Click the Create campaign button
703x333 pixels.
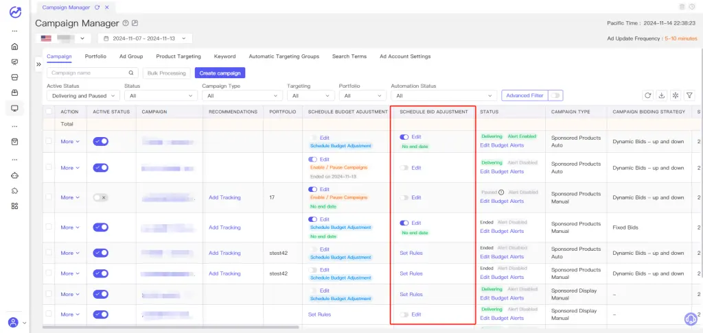click(220, 73)
